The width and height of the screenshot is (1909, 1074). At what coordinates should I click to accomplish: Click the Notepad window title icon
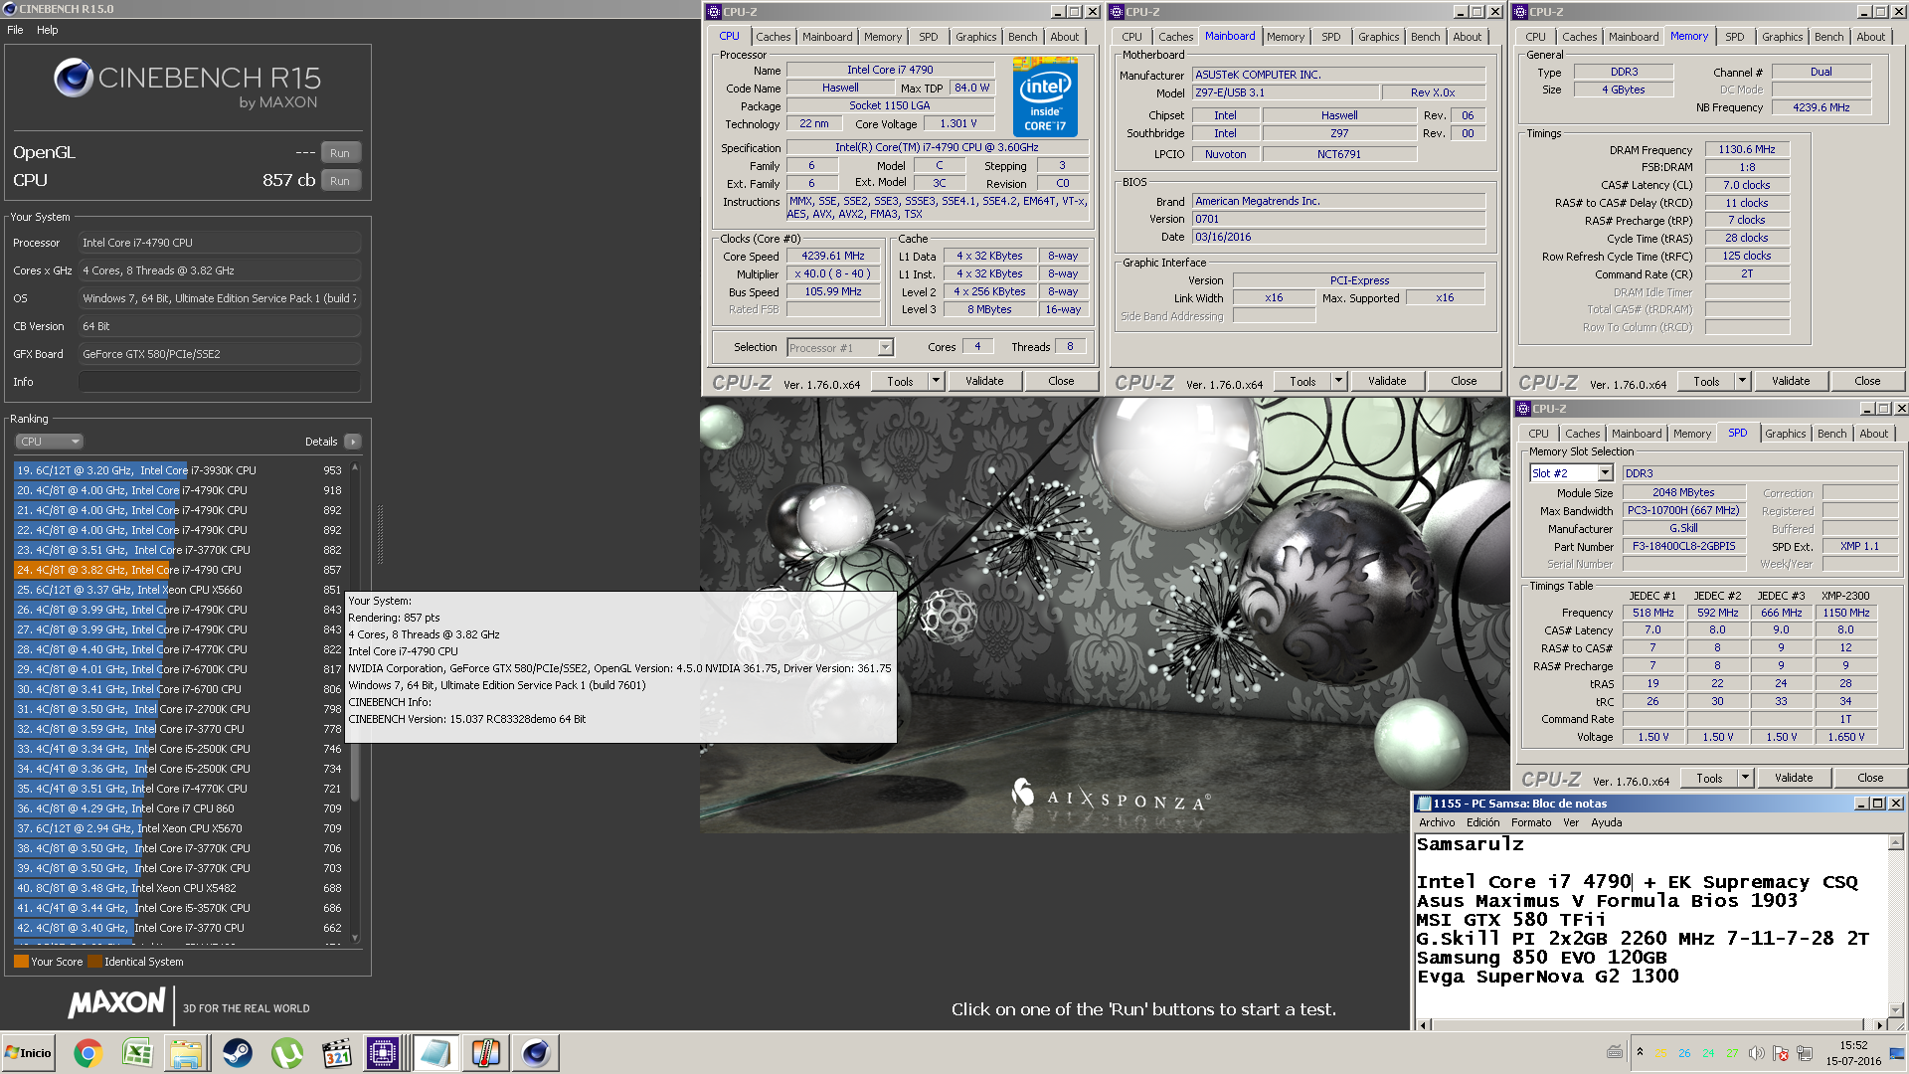1424,804
